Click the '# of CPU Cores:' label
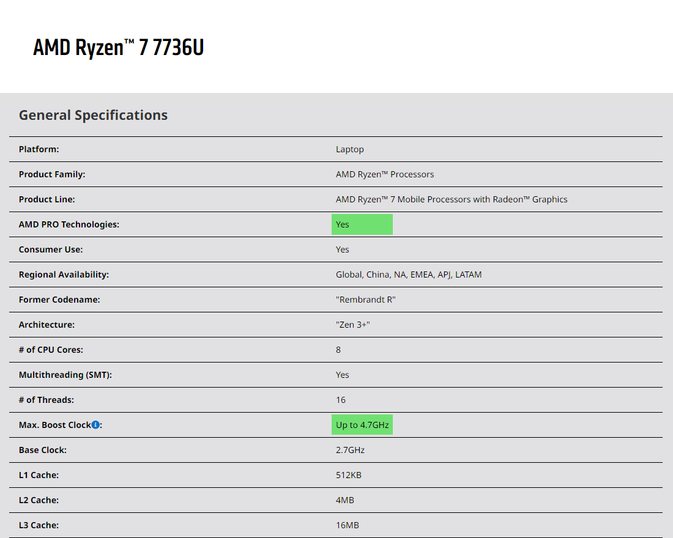Screen dimensions: 673x538 [51, 350]
